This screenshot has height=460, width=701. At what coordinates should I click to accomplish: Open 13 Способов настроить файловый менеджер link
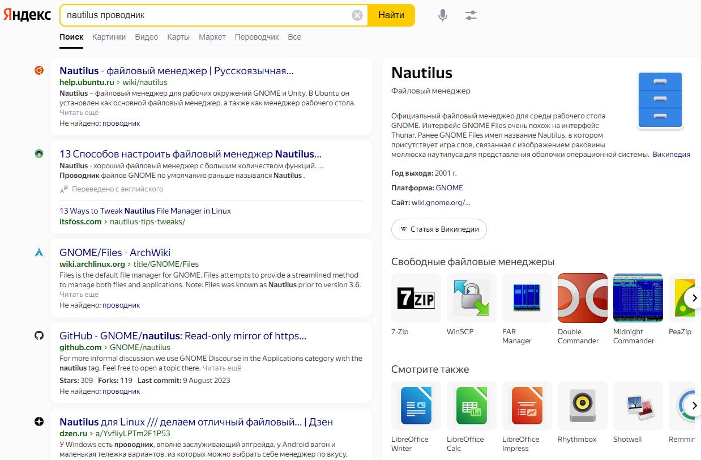190,154
